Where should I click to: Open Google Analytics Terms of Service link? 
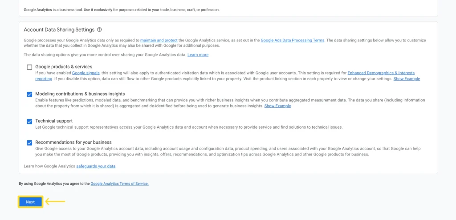[x=119, y=184]
